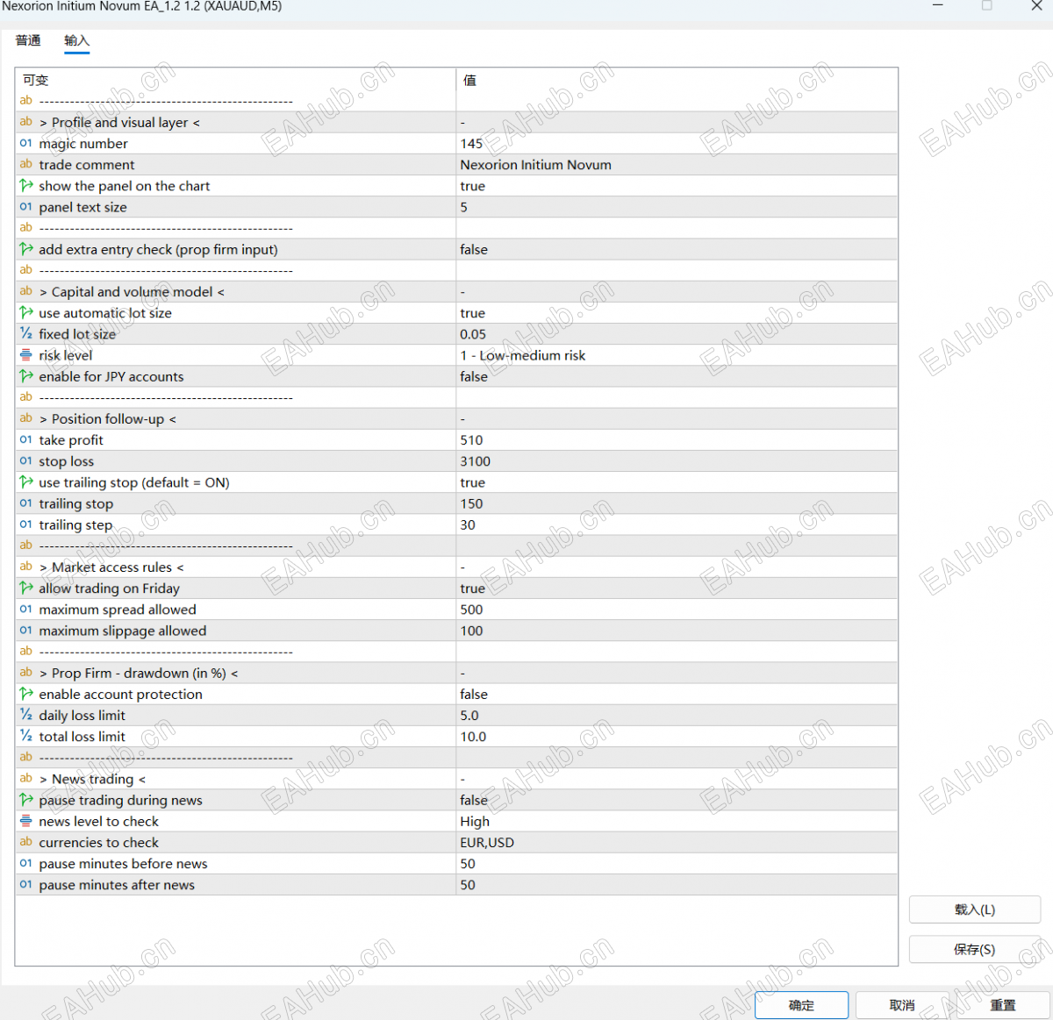Click the 重置 reset button

coord(1003,1005)
